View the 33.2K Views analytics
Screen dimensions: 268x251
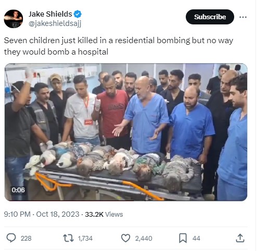tap(104, 214)
